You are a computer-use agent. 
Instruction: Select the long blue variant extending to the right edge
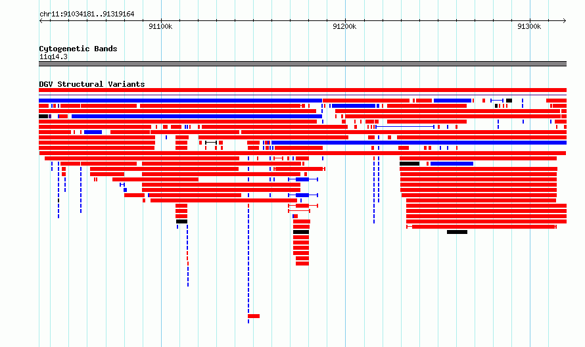[x=419, y=143]
